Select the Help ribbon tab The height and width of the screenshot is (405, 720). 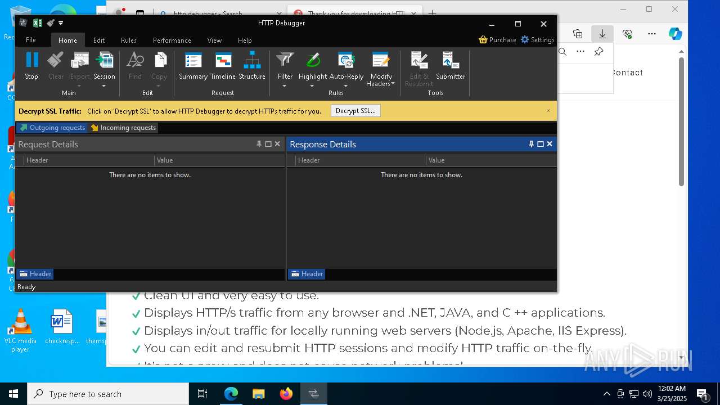tap(245, 40)
